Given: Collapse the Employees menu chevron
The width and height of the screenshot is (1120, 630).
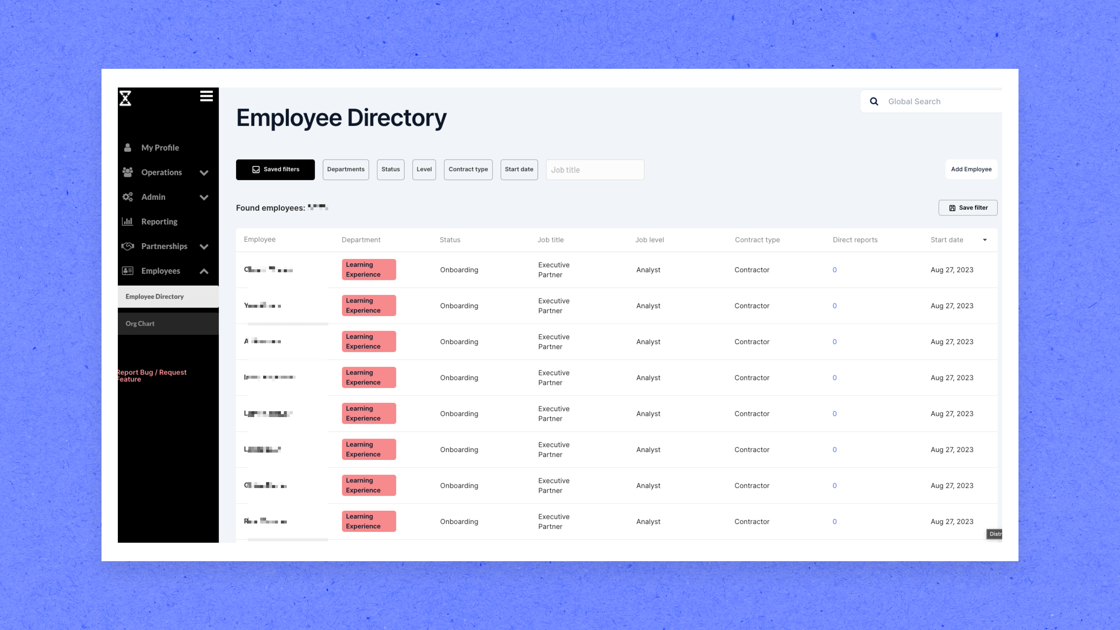Looking at the screenshot, I should [x=204, y=271].
